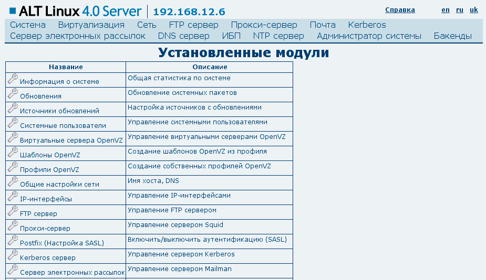Open the Системные пользователи module
Viewport: 486px width, 280px height.
(x=63, y=126)
